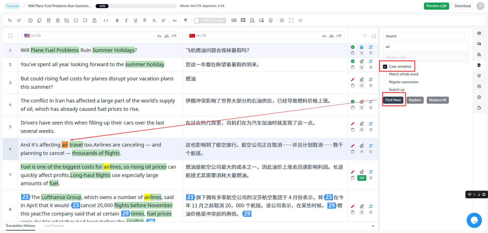Uncheck the Case sensitive checkbox

click(385, 67)
